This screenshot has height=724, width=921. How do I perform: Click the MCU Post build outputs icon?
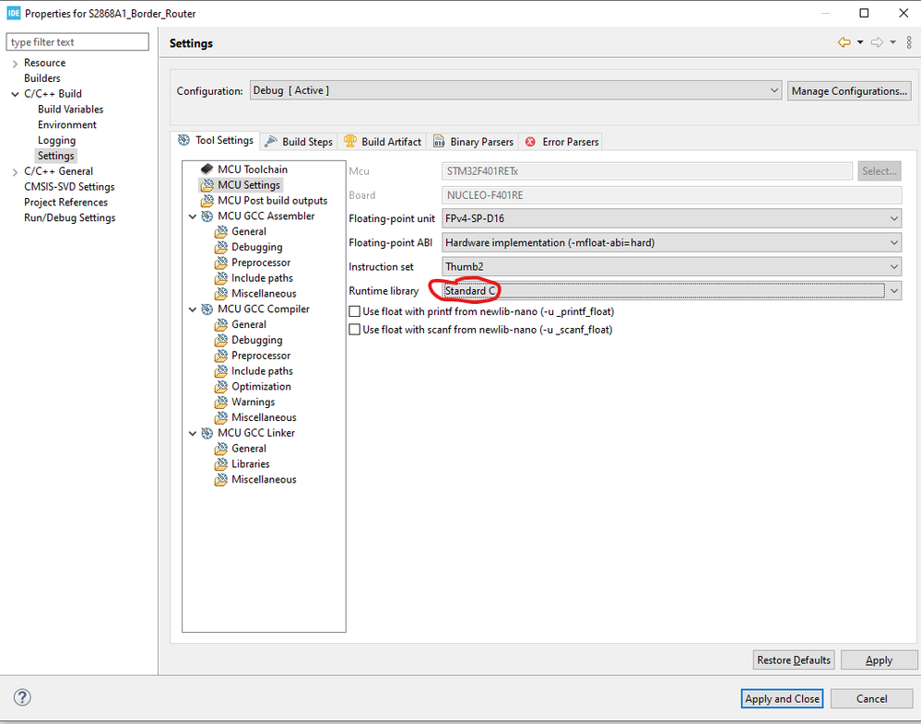coord(207,200)
